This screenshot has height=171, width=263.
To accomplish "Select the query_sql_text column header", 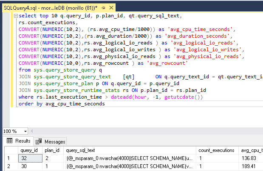I will click(x=130, y=150).
